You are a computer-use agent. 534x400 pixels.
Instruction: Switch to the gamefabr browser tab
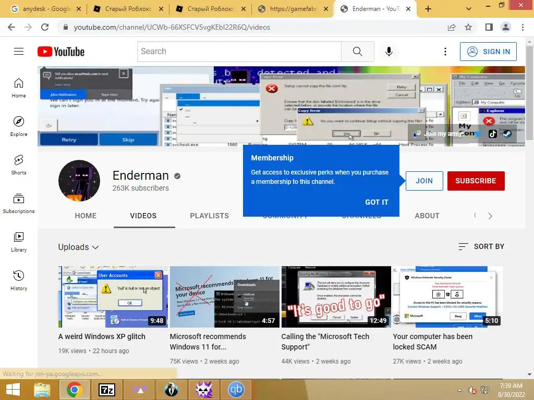pos(293,9)
